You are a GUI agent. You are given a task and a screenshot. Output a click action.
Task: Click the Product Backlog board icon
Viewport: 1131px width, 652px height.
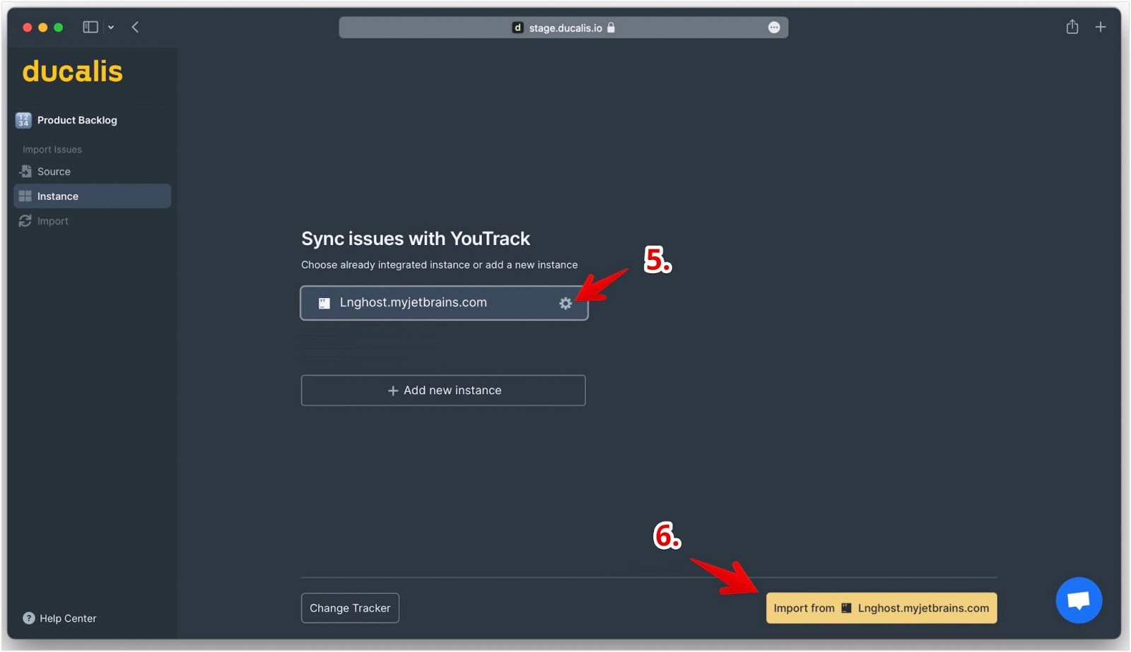click(23, 120)
